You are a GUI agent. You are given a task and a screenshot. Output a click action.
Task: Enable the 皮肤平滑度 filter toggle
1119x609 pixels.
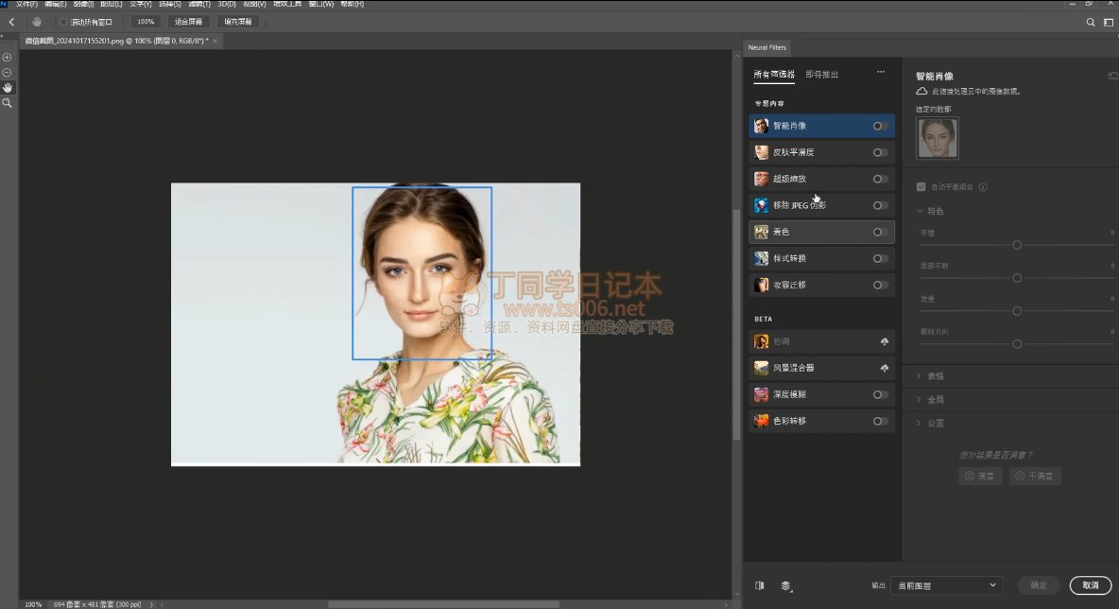click(880, 152)
